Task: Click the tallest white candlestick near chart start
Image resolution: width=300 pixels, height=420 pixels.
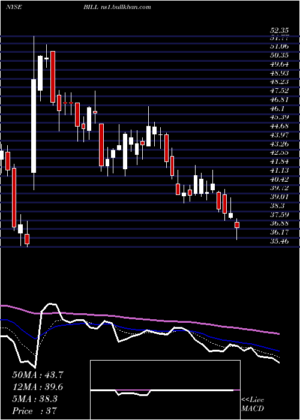Action: (34, 126)
